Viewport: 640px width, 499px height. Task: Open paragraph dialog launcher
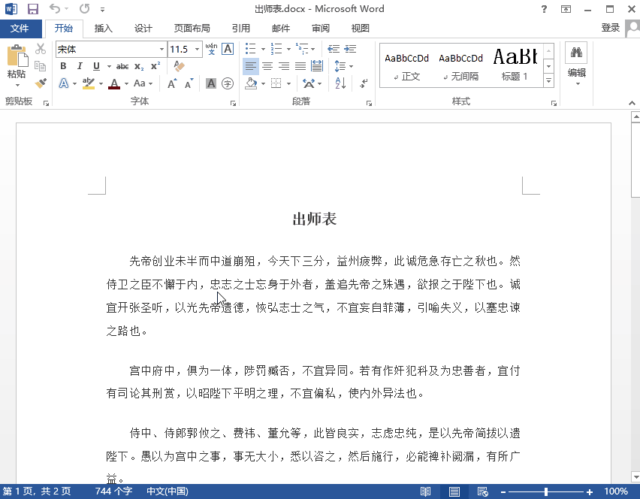pos(369,104)
